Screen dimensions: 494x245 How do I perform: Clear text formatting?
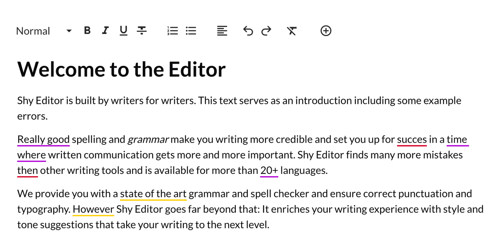(x=292, y=31)
